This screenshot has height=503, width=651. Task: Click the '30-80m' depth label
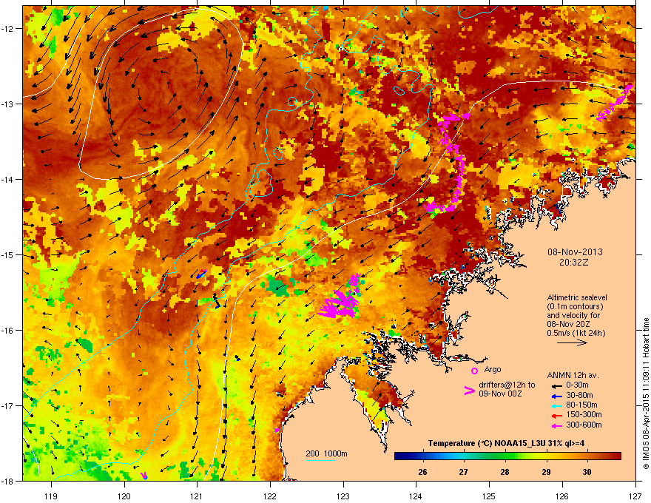tap(579, 396)
